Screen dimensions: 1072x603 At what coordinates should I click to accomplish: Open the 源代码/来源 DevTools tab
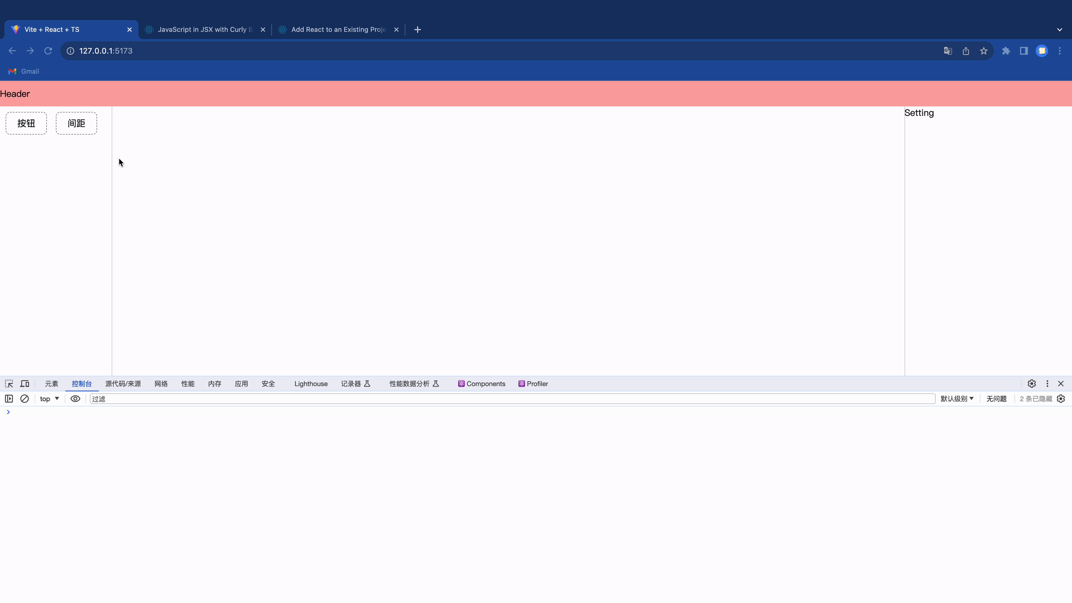coord(123,384)
